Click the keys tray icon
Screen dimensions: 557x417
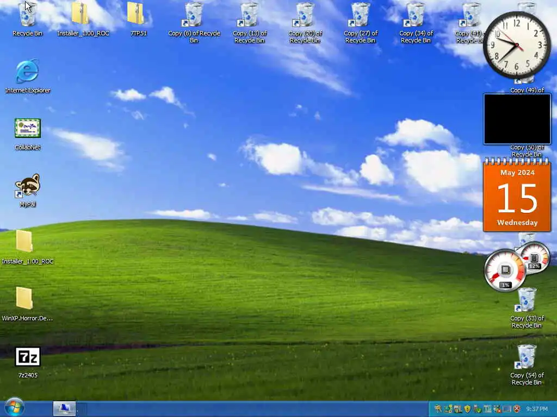click(438, 409)
